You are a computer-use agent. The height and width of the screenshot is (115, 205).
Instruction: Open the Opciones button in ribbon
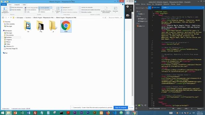pos(115,10)
